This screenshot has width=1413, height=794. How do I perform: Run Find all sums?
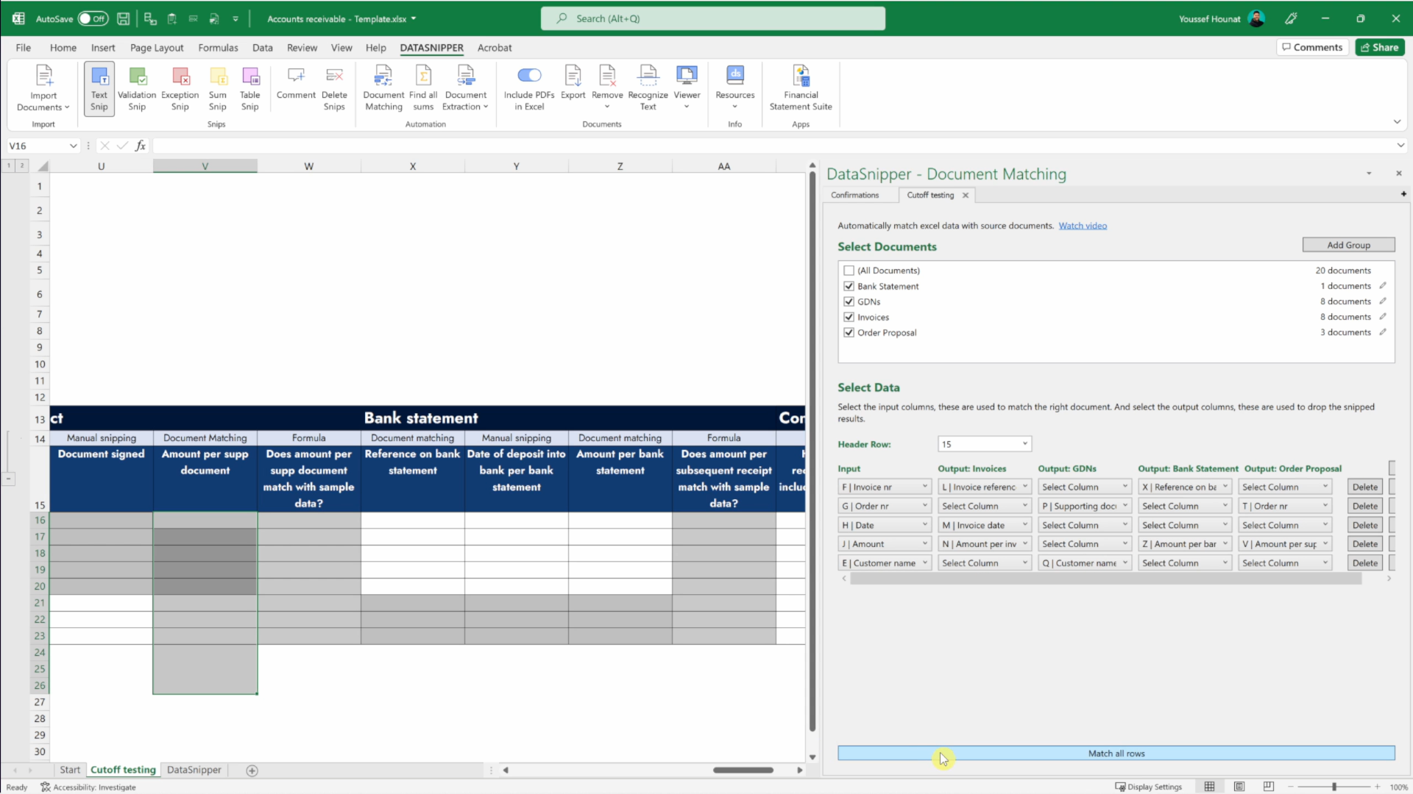click(x=423, y=87)
